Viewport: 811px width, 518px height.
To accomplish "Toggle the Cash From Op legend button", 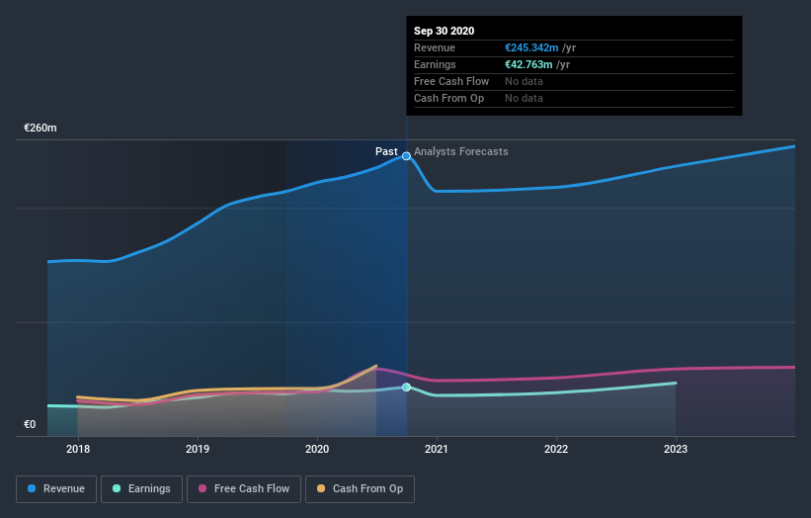I will point(360,489).
